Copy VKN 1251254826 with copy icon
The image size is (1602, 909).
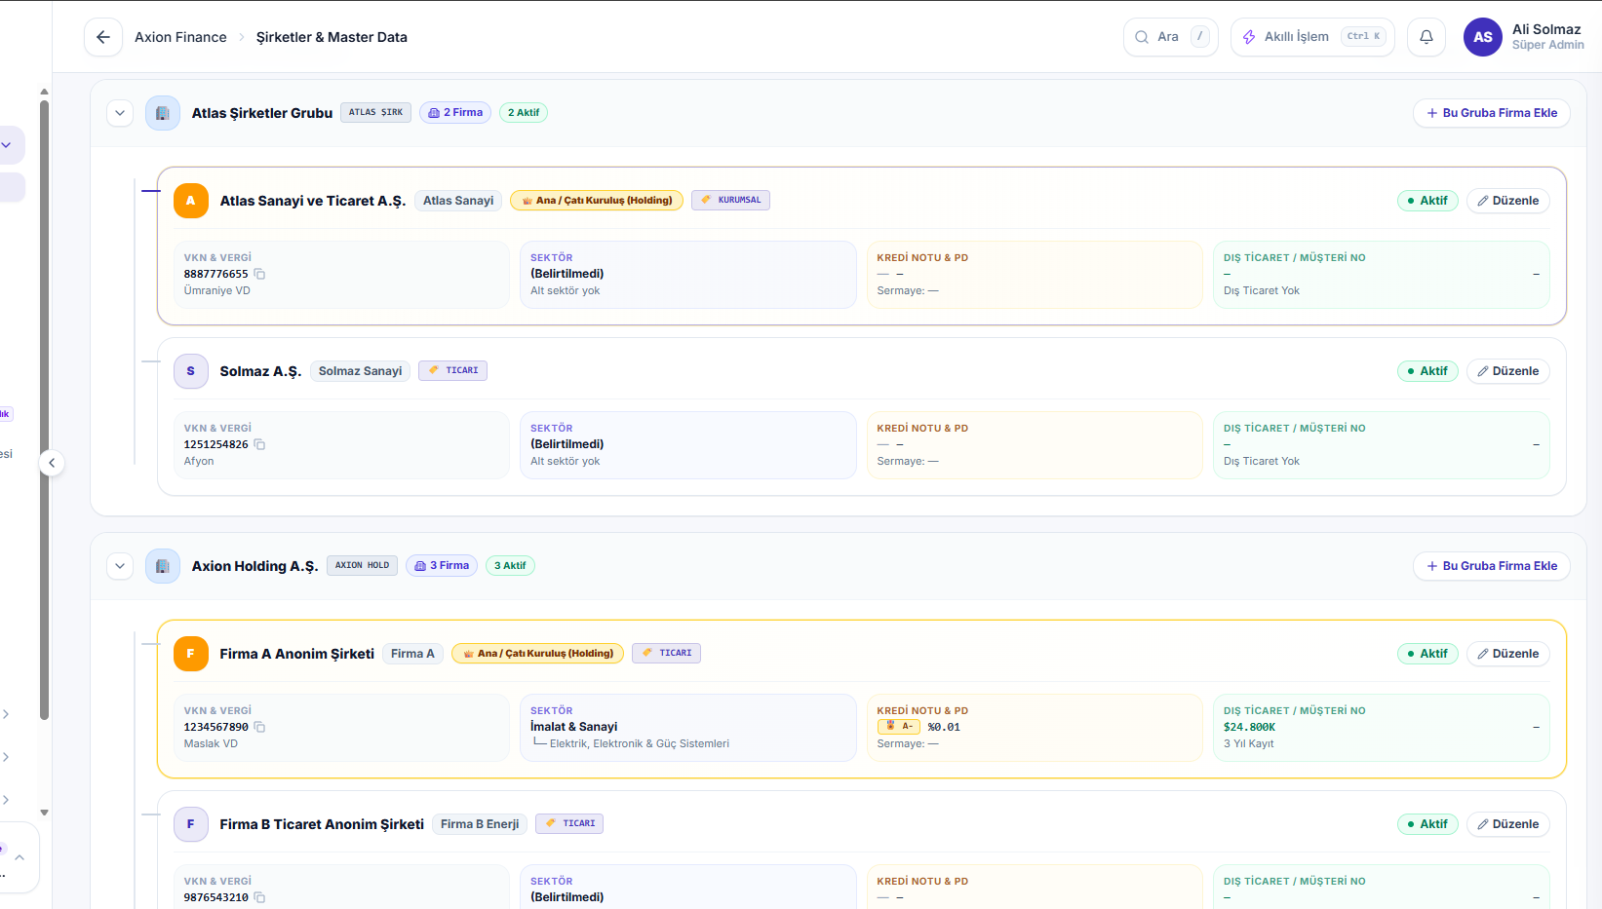(259, 444)
